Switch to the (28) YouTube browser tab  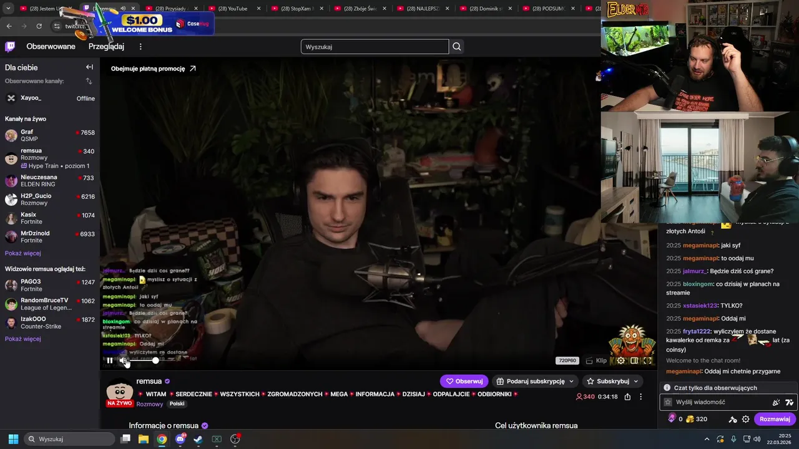[x=235, y=8]
